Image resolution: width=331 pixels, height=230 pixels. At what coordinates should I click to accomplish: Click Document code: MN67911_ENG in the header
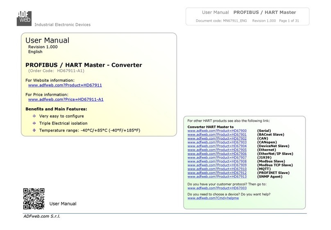(221, 20)
